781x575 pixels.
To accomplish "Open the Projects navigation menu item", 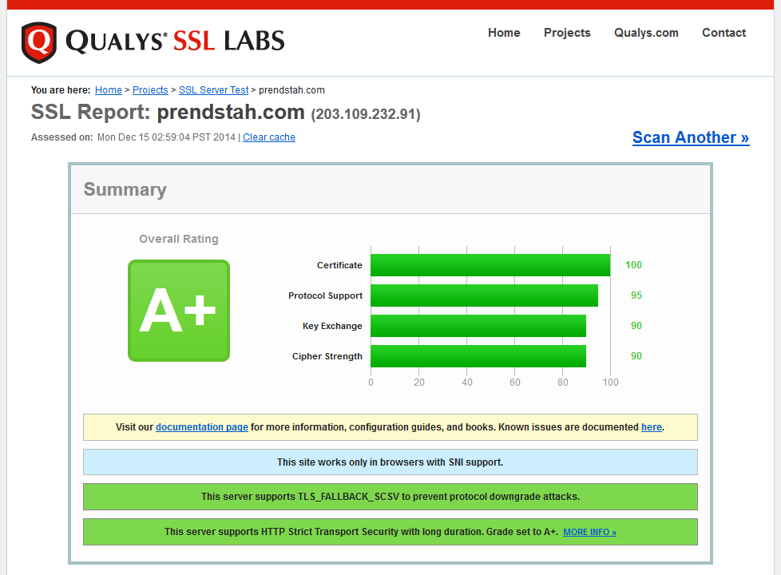I will tap(567, 33).
